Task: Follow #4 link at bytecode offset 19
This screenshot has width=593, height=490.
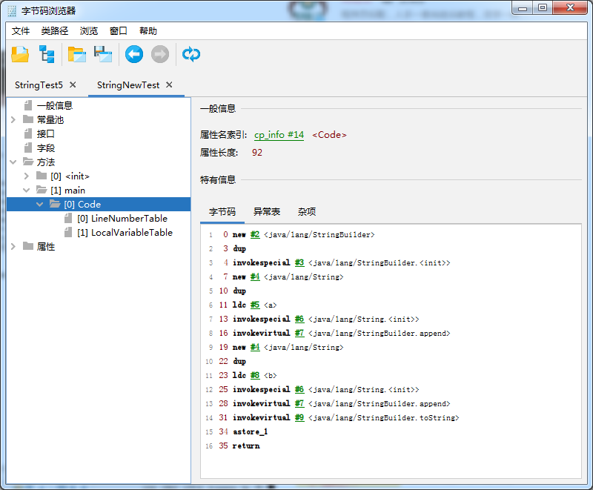Action: pyautogui.click(x=255, y=348)
